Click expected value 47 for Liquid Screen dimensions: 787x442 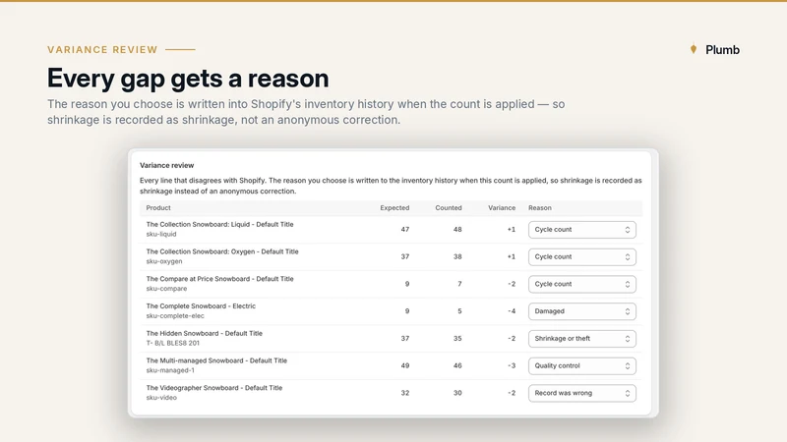click(405, 230)
